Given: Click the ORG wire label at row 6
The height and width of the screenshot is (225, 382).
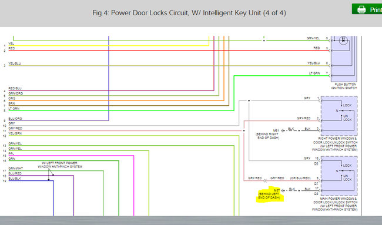Looking at the screenshot, I should point(12,99).
